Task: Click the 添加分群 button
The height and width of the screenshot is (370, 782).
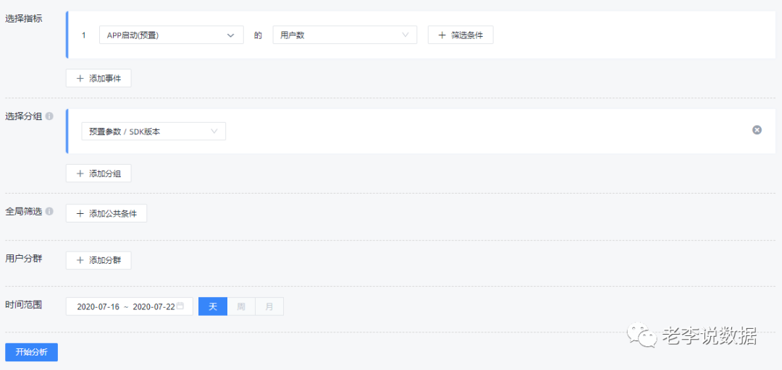Action: point(98,260)
